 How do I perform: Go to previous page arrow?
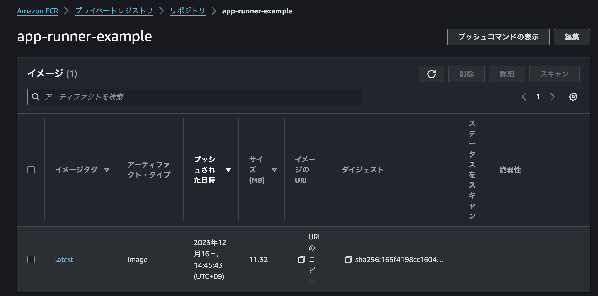(524, 97)
